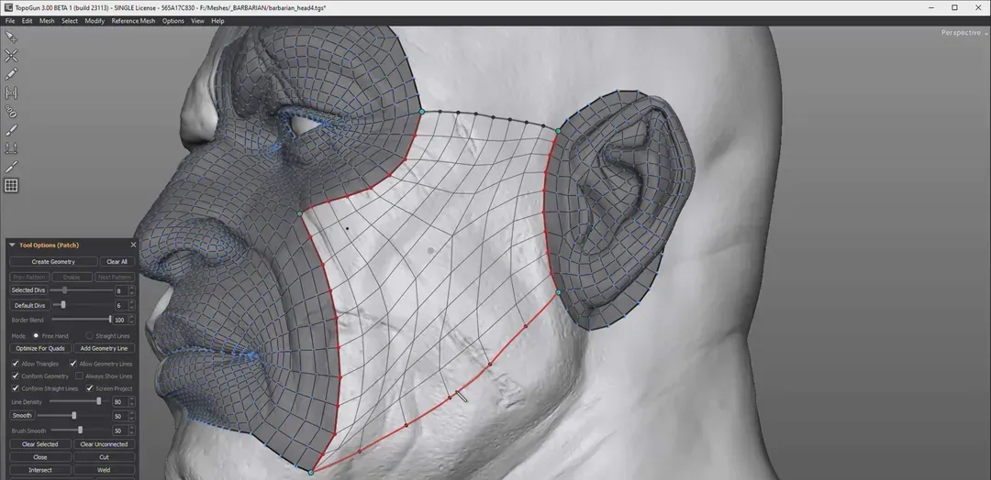Screen dimensions: 991x480
Task: Collapse the Tool Options (Patch) panel triangle
Action: [13, 245]
